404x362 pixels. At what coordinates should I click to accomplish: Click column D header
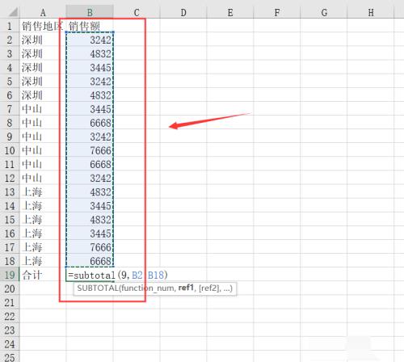(183, 12)
